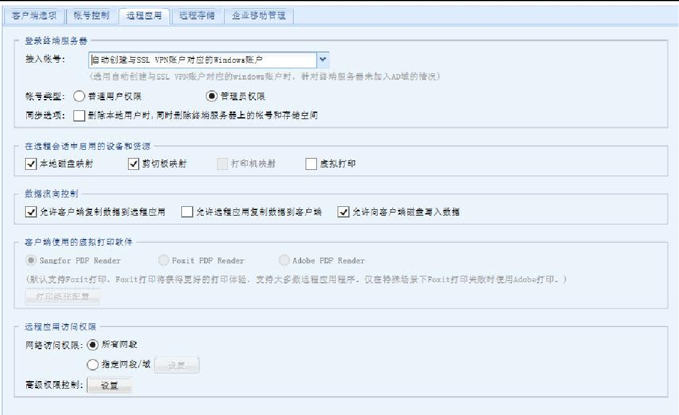Enable 删除本地用户时 sync option checkbox
The image size is (679, 415).
(78, 115)
